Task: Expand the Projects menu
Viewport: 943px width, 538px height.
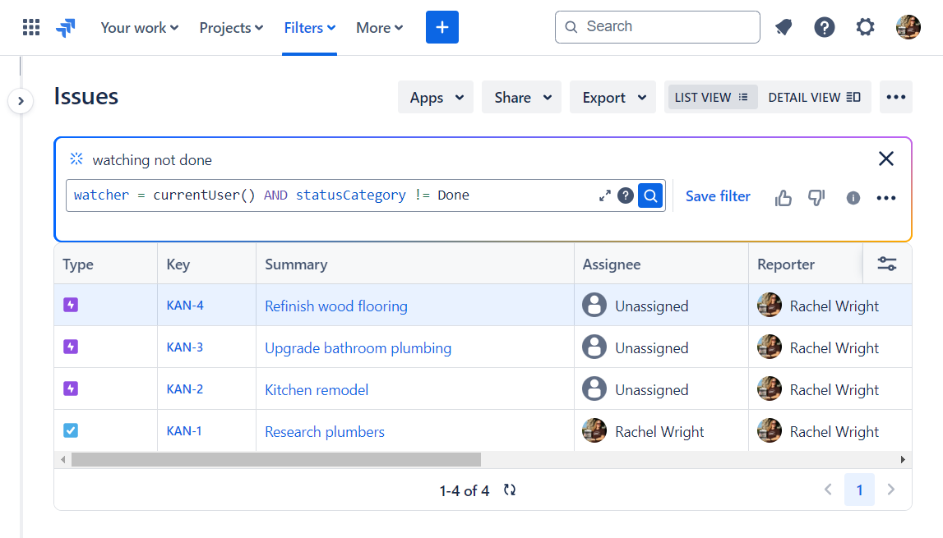Action: (x=231, y=27)
